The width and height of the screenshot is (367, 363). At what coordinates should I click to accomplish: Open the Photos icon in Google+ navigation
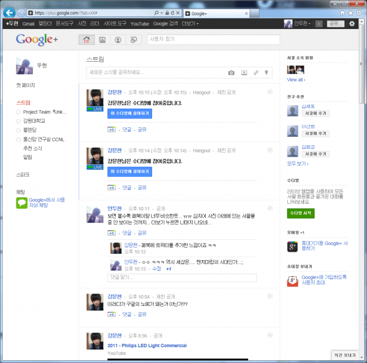[102, 40]
